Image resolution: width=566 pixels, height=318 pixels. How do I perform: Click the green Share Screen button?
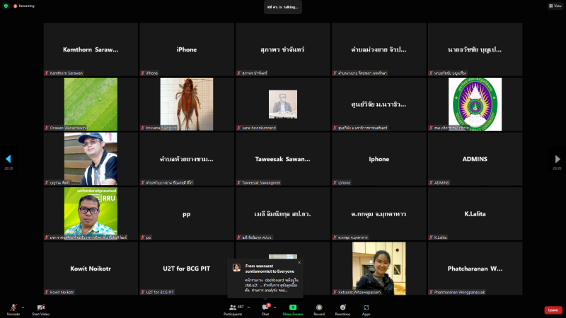[x=292, y=307]
